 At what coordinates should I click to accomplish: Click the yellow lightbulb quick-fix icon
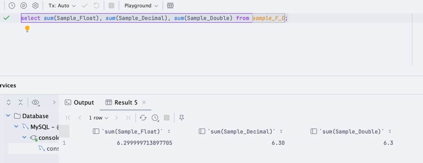click(27, 29)
